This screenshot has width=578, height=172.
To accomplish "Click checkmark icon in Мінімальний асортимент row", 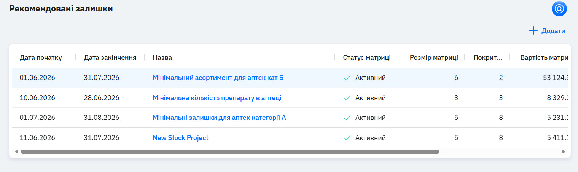I will click(x=347, y=78).
